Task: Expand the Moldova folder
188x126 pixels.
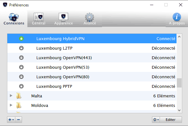Action: pyautogui.click(x=11, y=105)
